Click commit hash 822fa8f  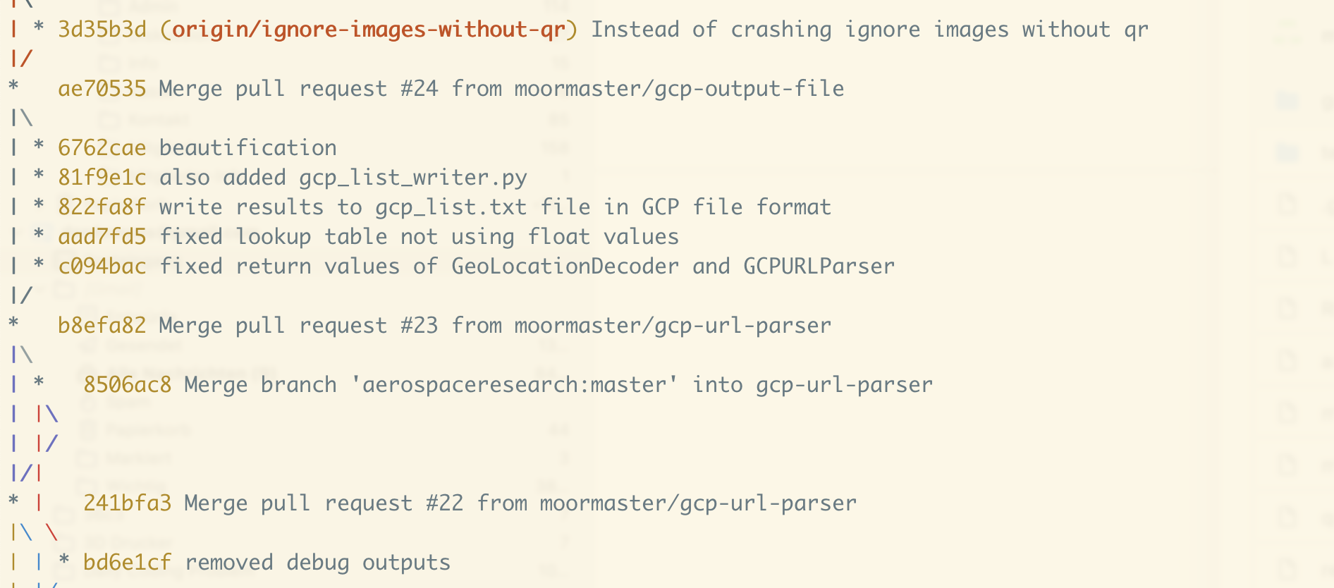pos(102,207)
